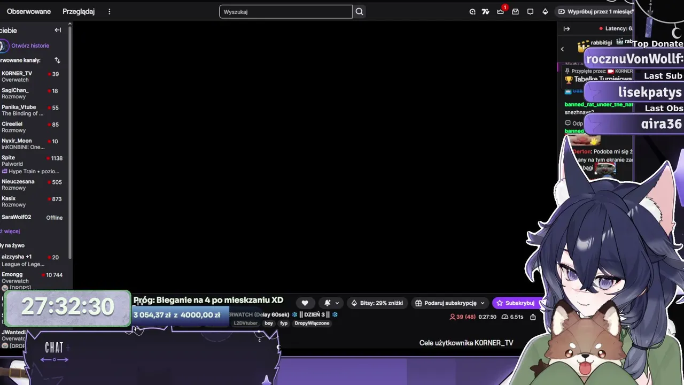Click the 6.51s latency indicator
684x385 pixels.
tap(513, 317)
